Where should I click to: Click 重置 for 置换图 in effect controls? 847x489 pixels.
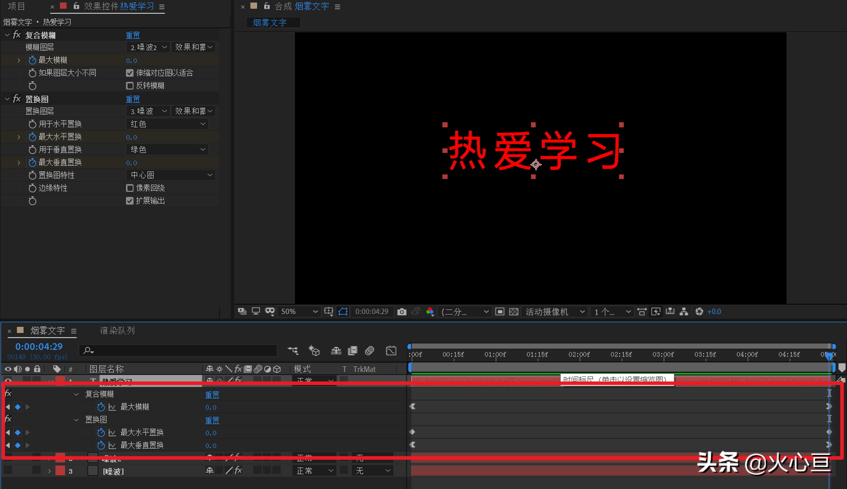133,99
